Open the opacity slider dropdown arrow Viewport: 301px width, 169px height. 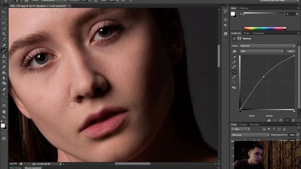298,135
